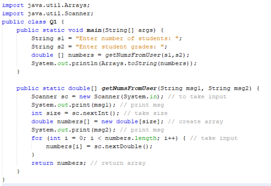271x186 pixels.
Task: Click 'sc.nextInt()' call
Action: [x=93, y=113]
